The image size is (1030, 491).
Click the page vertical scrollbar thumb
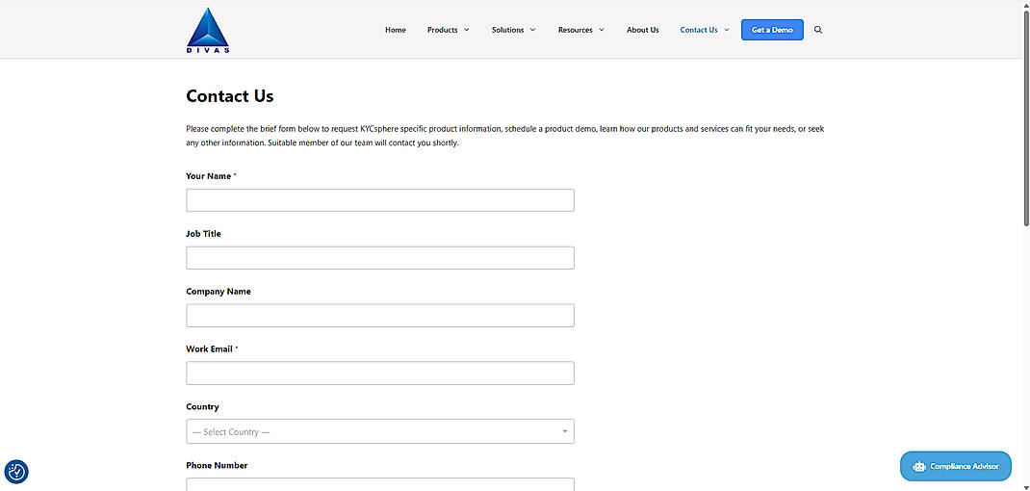tap(1026, 118)
